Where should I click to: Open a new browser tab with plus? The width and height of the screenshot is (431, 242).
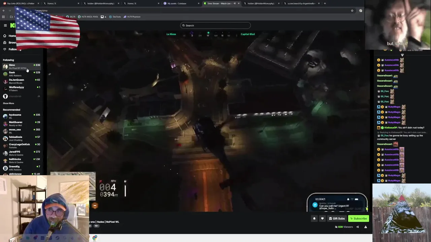coord(325,3)
